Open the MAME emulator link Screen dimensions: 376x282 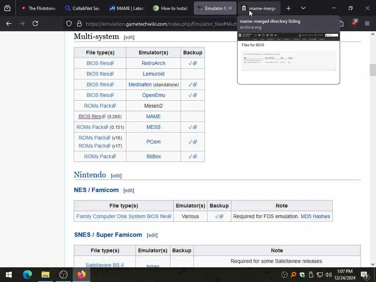[153, 116]
